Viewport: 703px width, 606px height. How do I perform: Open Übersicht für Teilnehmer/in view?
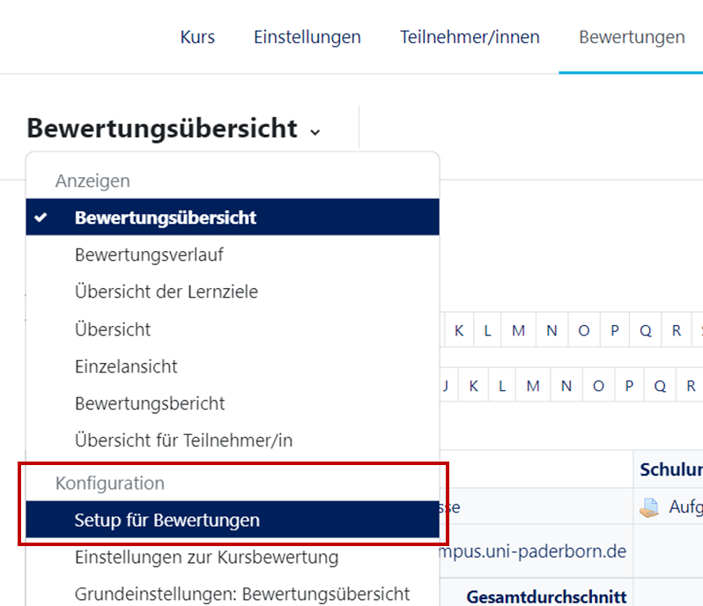(183, 440)
